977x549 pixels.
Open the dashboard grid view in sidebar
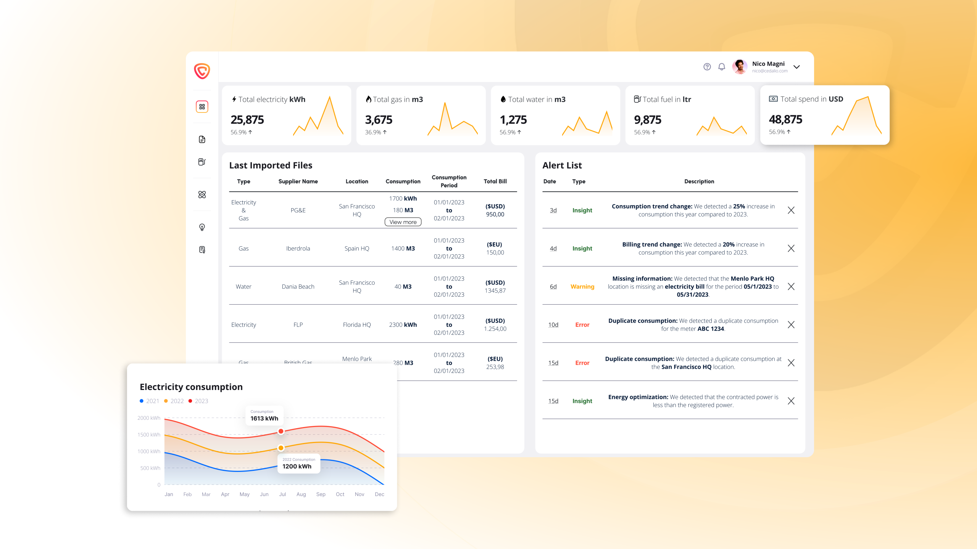click(x=203, y=107)
